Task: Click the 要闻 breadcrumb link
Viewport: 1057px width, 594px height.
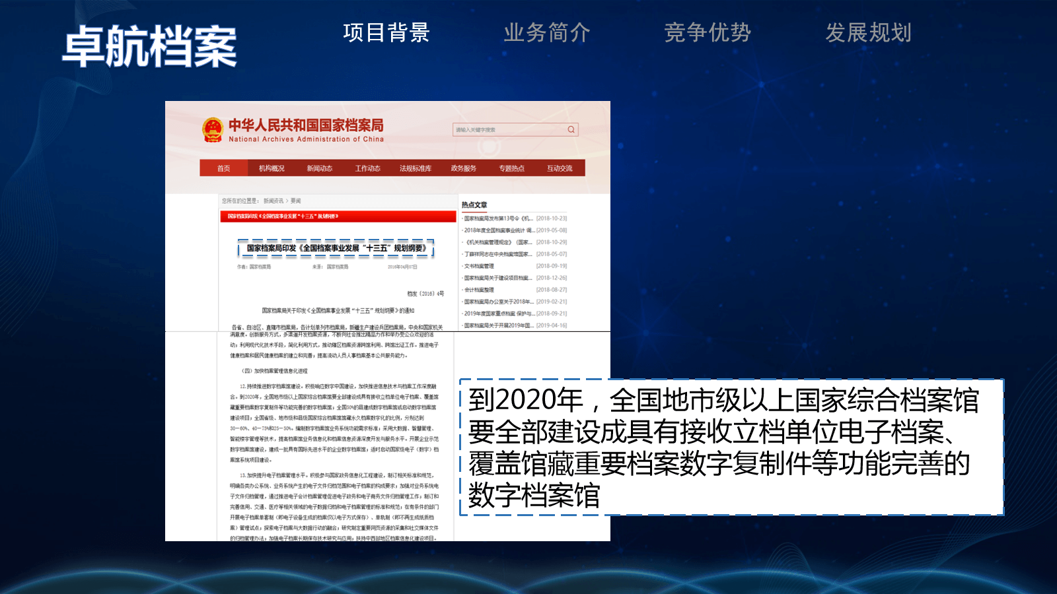Action: (295, 201)
